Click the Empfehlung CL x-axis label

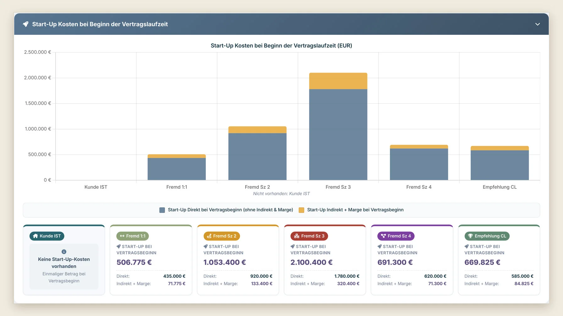click(x=500, y=187)
